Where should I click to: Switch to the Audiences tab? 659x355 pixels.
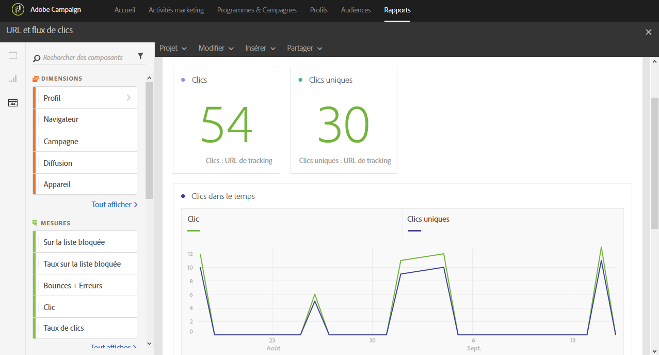356,10
